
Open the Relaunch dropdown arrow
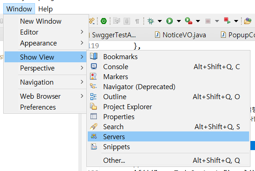click(x=236, y=21)
